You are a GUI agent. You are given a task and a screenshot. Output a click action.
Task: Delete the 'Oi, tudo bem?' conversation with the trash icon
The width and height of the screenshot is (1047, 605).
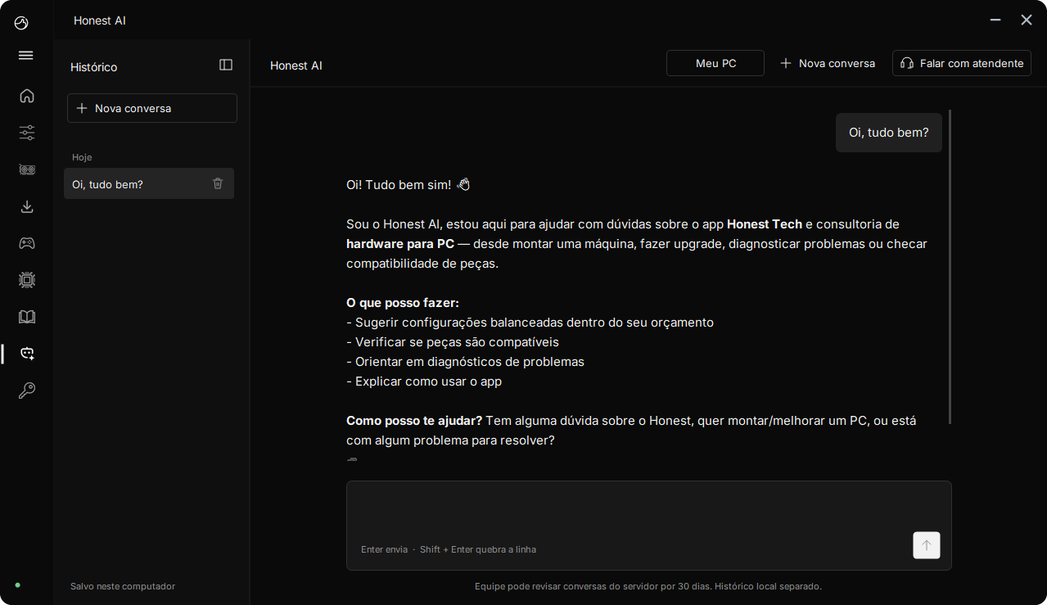[218, 183]
